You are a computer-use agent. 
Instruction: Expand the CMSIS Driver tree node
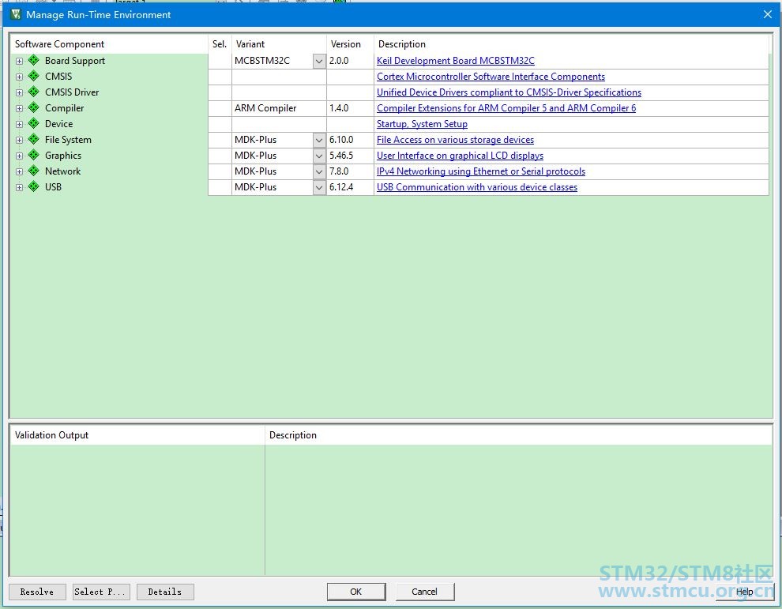pyautogui.click(x=19, y=92)
